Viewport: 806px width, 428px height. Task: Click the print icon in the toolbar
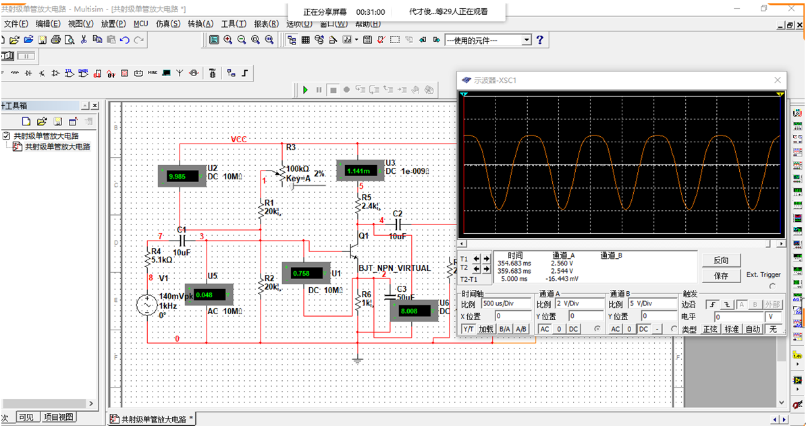[55, 40]
